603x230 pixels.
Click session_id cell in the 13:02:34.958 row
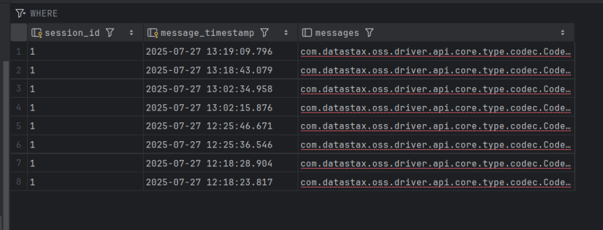85,89
